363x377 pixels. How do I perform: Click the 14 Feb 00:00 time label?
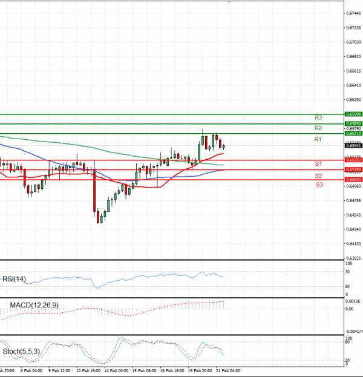click(x=116, y=371)
